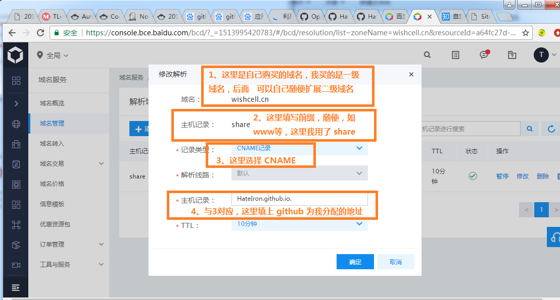Click the billing list icon beside search

click(x=456, y=54)
